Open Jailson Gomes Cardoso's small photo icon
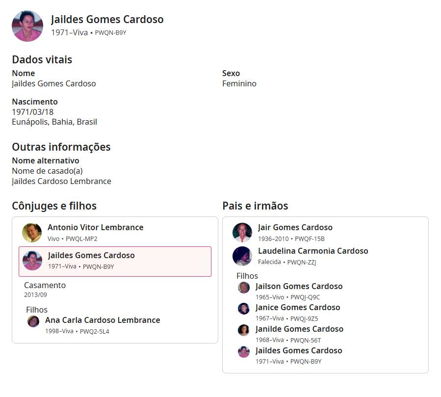Screen dimensions: 441x397 (244, 288)
